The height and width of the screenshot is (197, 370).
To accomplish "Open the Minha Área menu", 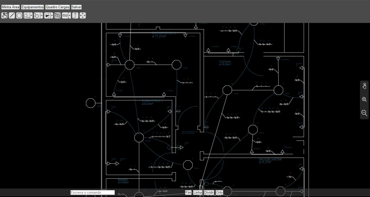I will click(10, 7).
